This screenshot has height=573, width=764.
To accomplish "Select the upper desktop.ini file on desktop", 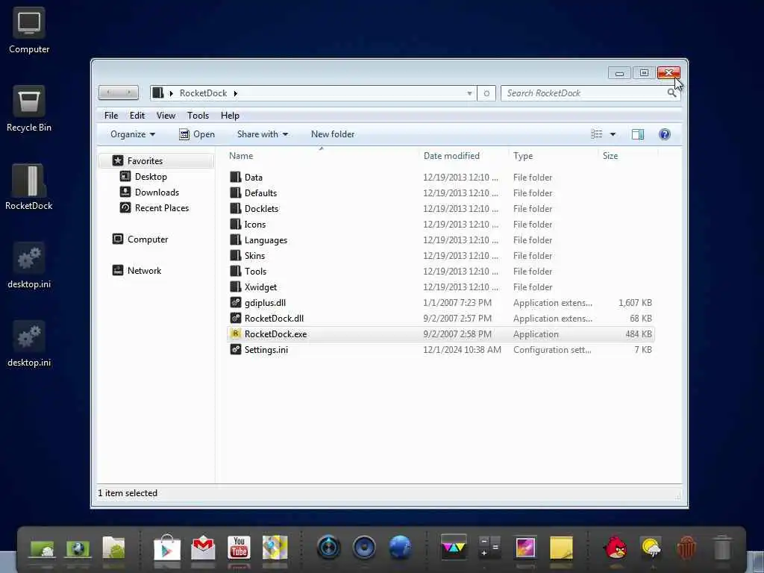I will point(29,266).
